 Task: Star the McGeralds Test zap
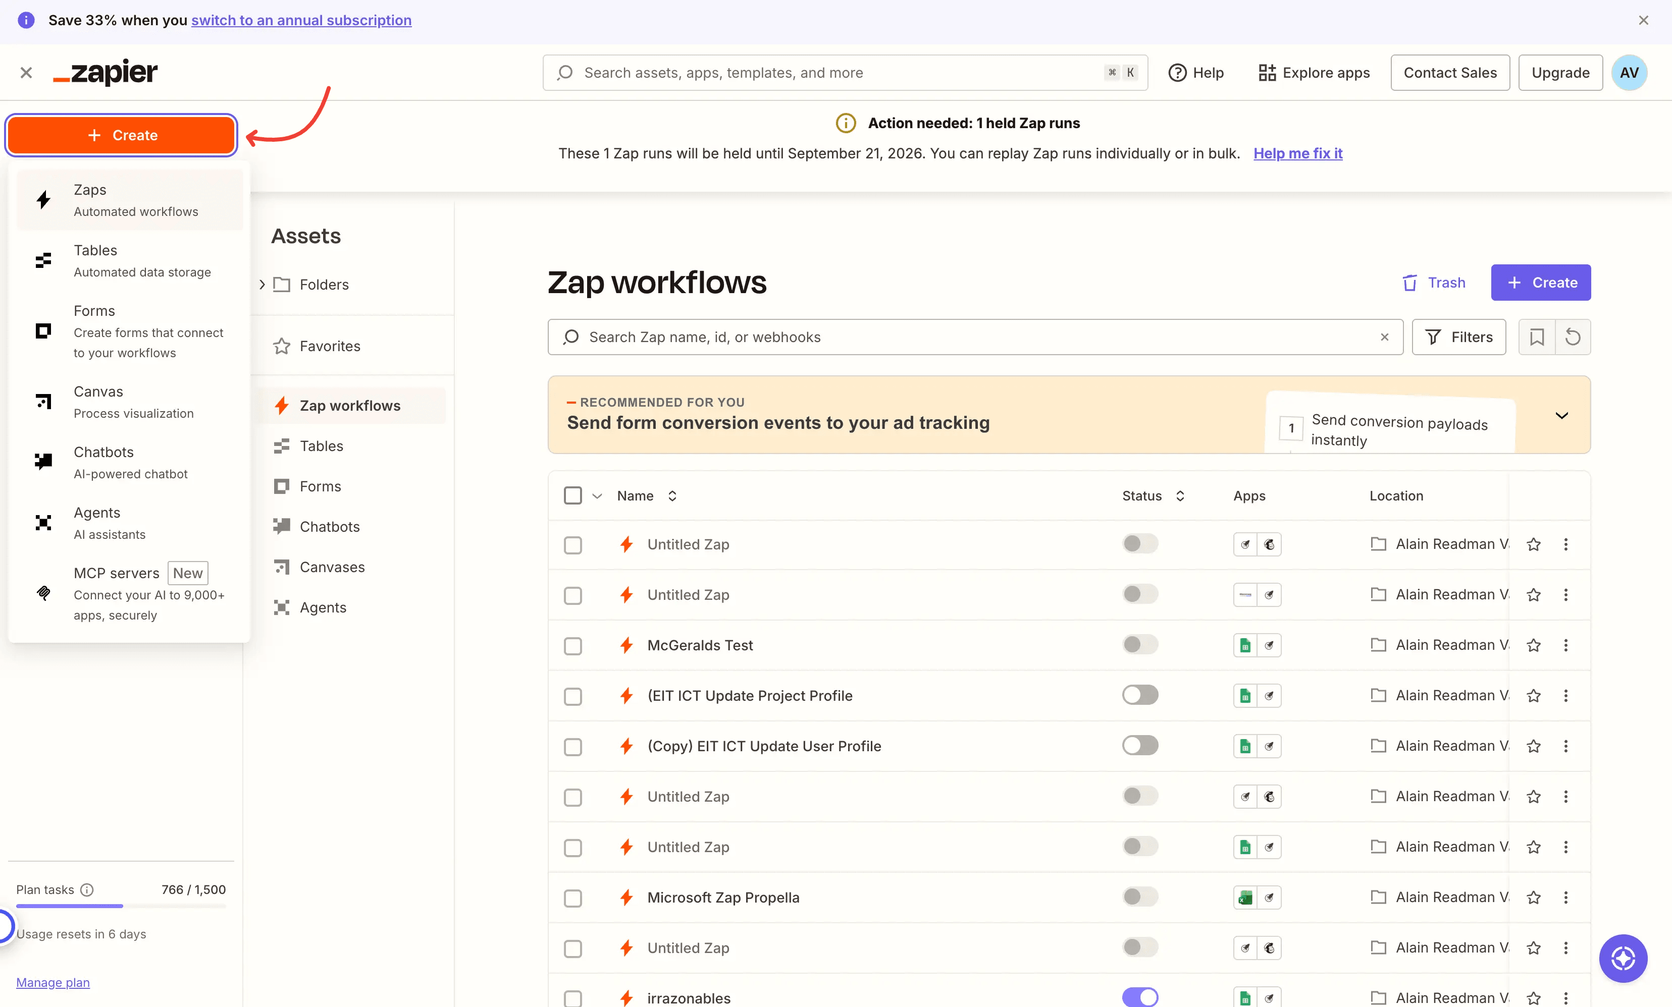(1534, 646)
